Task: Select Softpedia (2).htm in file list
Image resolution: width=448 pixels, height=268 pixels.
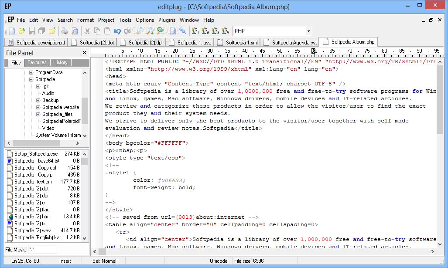Action: tap(32, 217)
